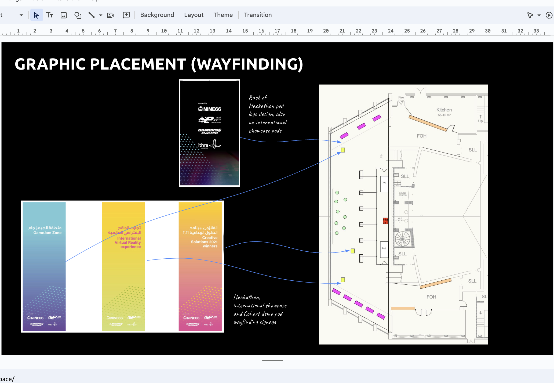This screenshot has height=383, width=554.
Task: Click the Theme button
Action: (223, 15)
